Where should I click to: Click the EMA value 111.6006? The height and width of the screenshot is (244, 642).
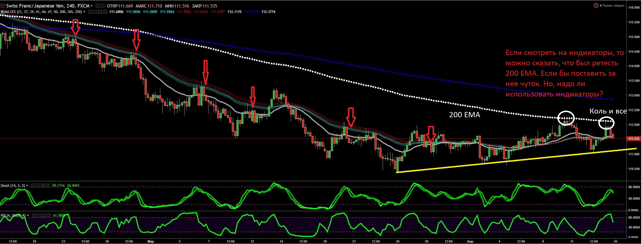click(116, 12)
